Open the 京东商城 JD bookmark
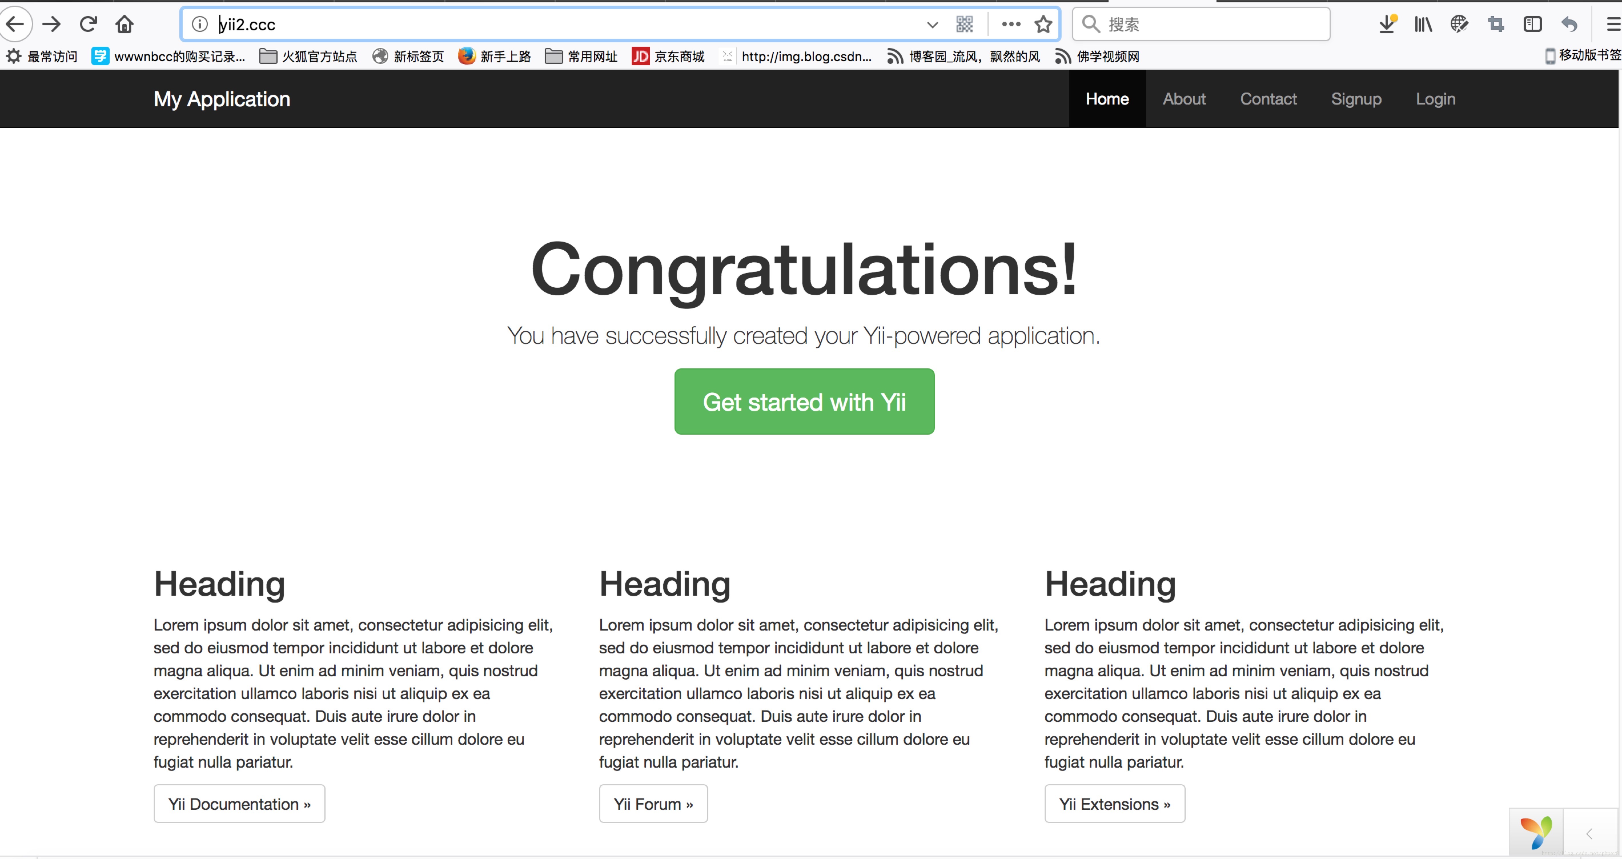1622x859 pixels. tap(668, 57)
